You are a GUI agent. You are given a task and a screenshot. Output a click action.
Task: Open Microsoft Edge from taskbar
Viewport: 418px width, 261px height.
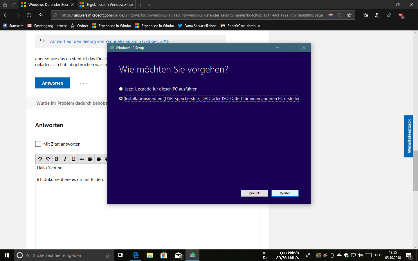(x=136, y=255)
